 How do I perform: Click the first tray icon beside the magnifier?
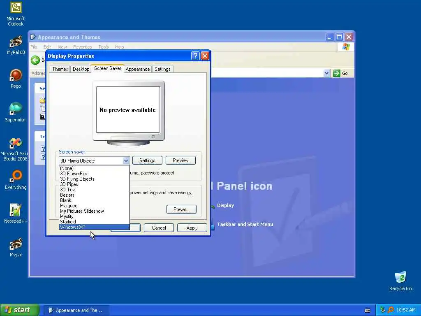[x=383, y=310]
